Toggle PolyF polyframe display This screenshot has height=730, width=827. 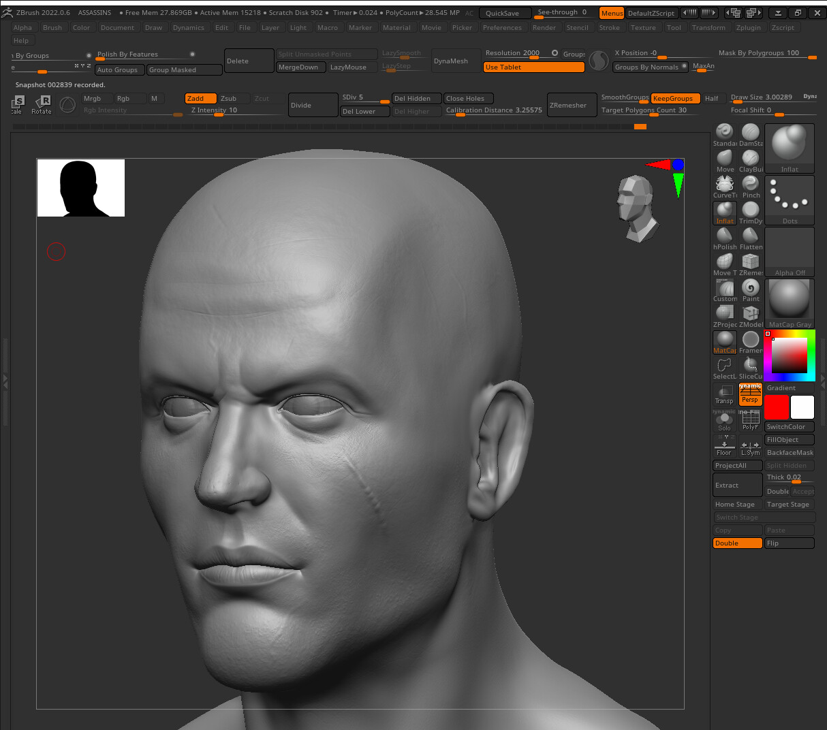750,420
